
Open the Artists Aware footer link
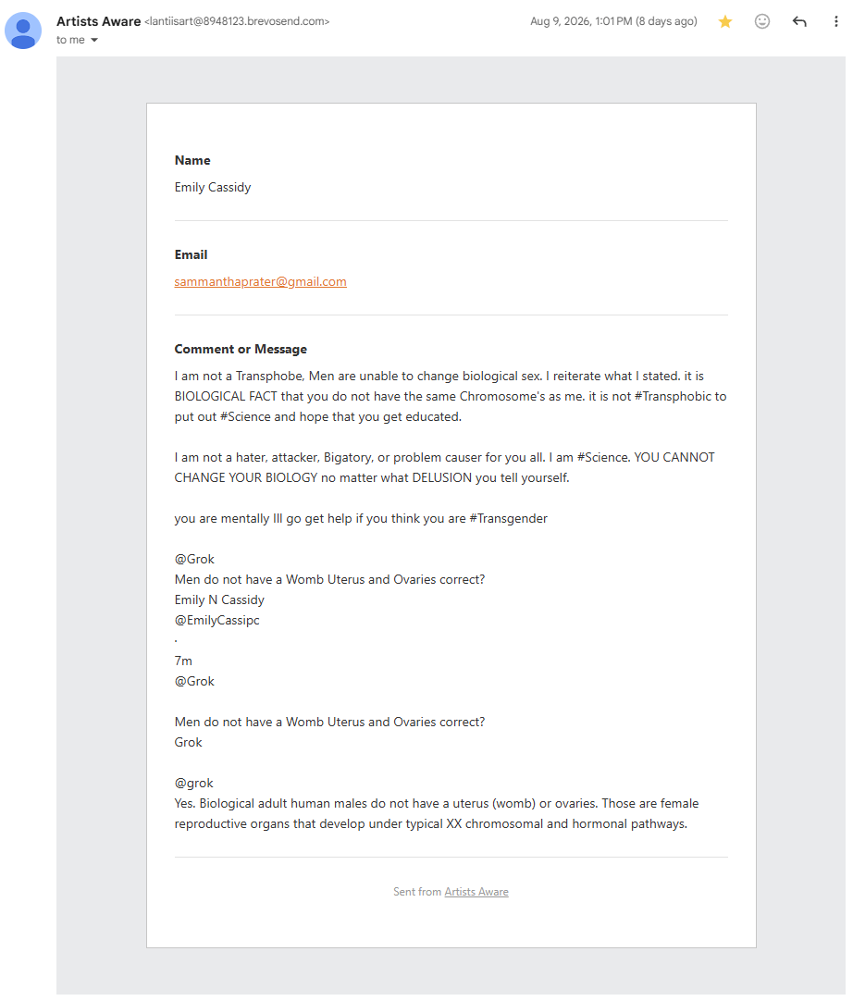tap(476, 892)
